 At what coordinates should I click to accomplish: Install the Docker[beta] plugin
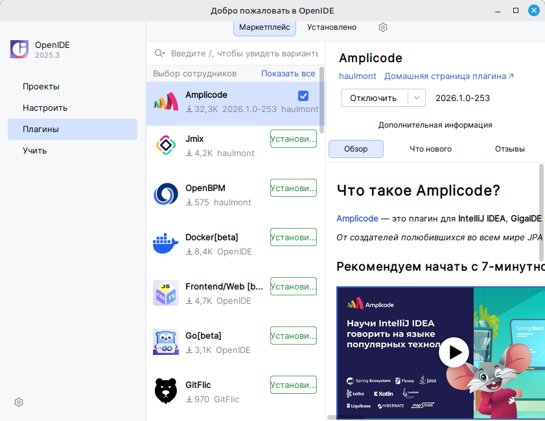pos(294,237)
